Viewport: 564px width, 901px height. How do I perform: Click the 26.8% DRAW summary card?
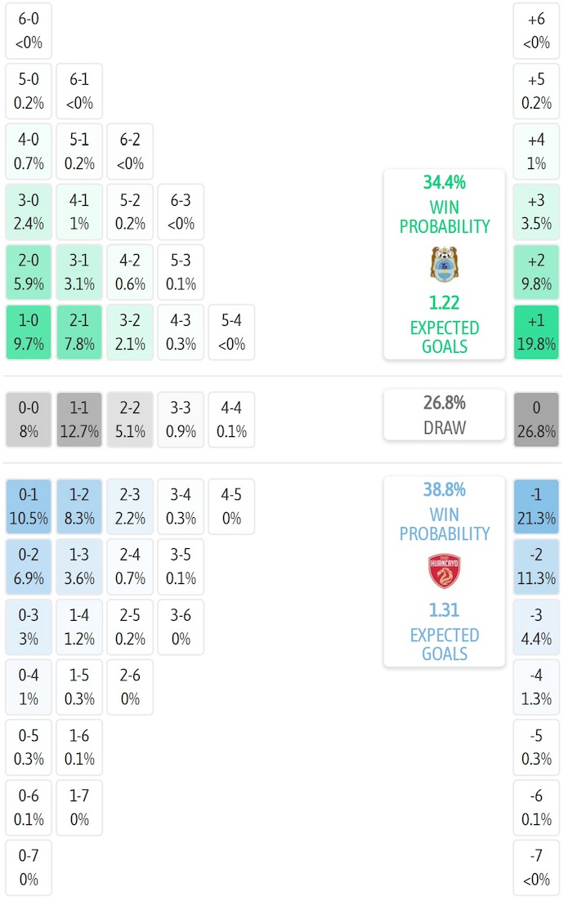click(x=445, y=415)
